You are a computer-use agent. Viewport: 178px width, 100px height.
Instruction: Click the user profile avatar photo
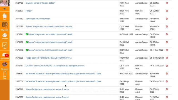[x=5, y=3]
